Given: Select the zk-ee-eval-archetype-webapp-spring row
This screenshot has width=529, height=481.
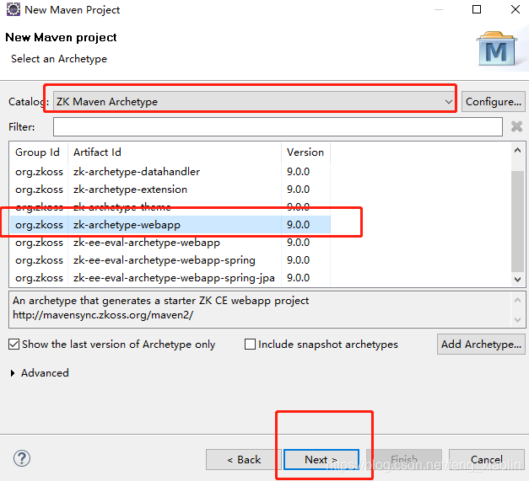Looking at the screenshot, I should pyautogui.click(x=170, y=260).
